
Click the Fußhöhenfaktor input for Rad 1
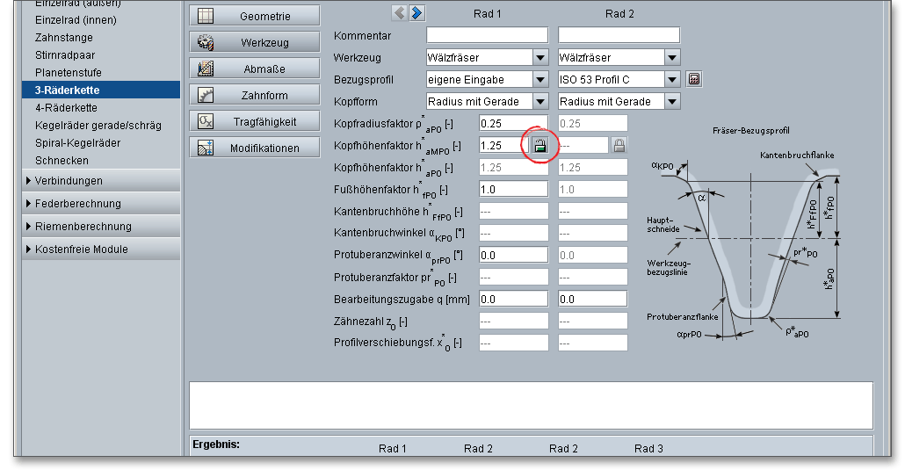coord(513,189)
